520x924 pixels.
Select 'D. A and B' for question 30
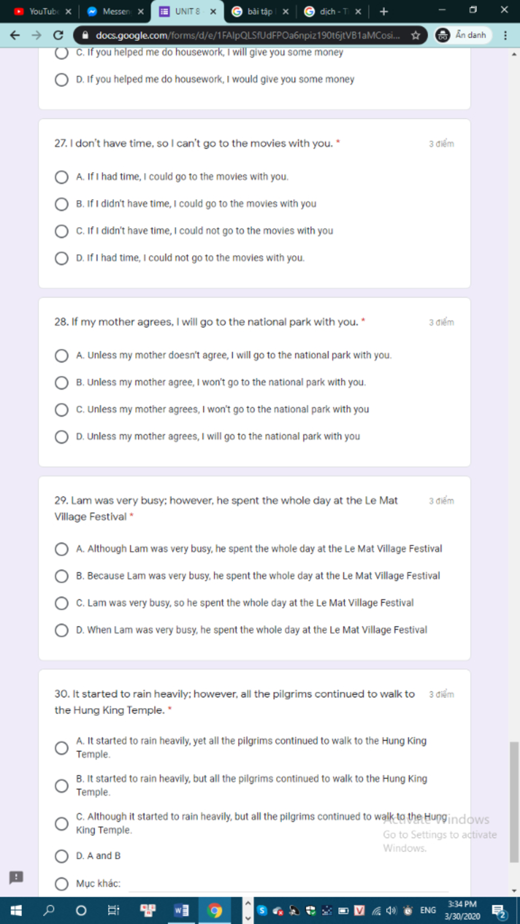(61, 856)
